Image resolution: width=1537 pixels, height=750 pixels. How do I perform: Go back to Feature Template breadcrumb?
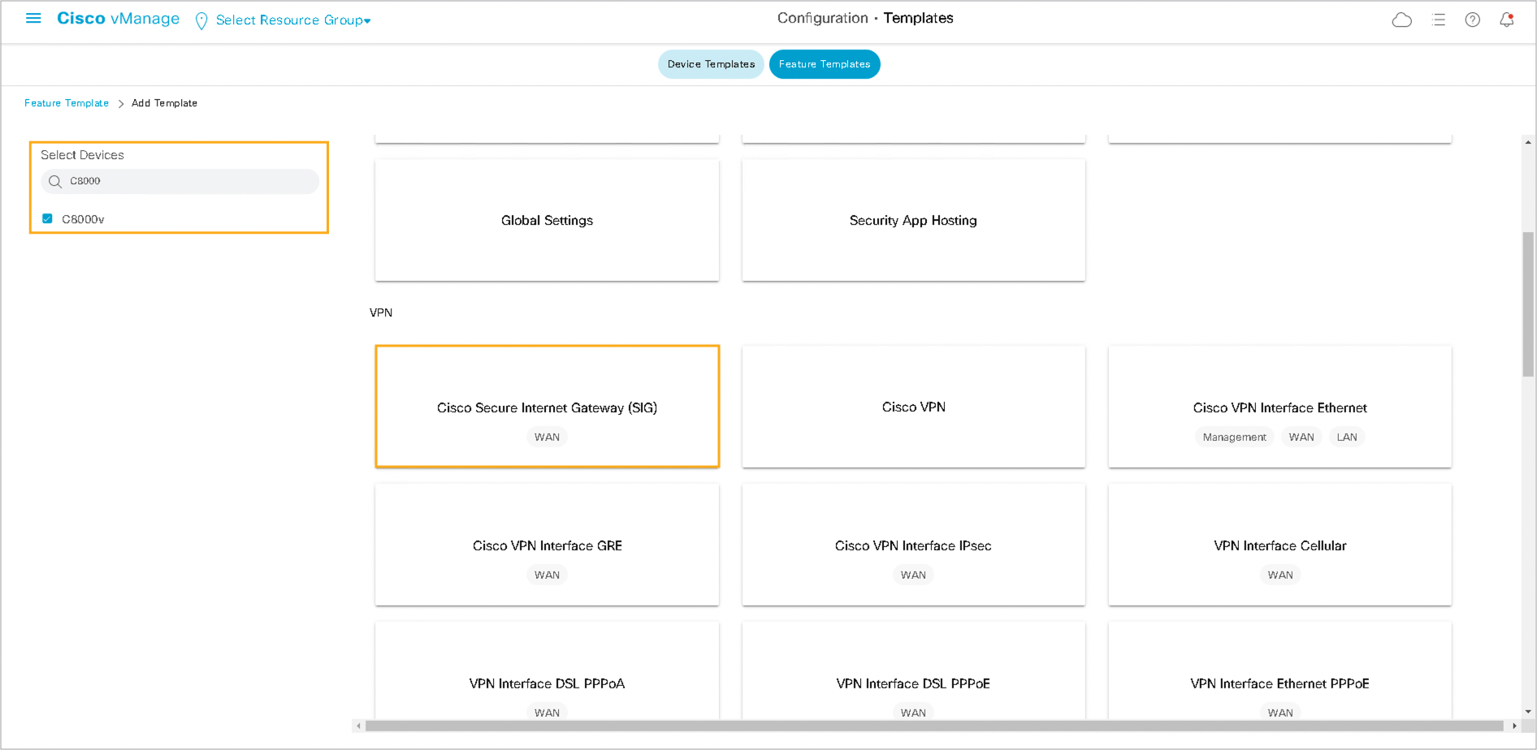click(x=67, y=103)
